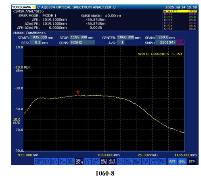Screen dimensions: 201x184
Task: Toggle the NOI MSK status indicator
Action: pos(71,161)
